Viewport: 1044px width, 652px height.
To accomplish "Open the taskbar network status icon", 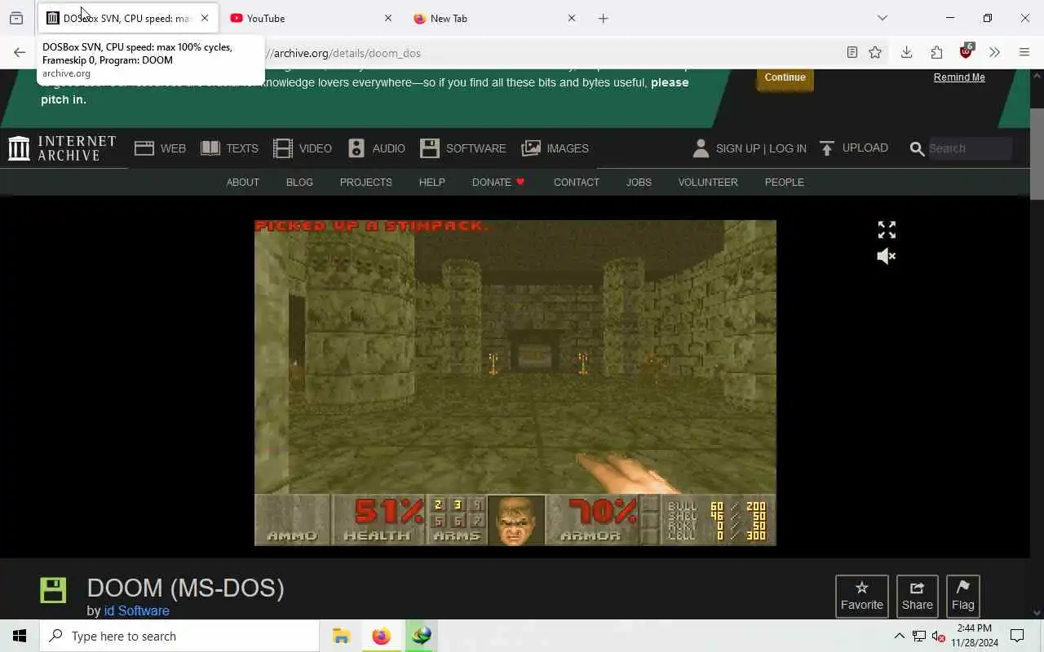I will click(919, 636).
